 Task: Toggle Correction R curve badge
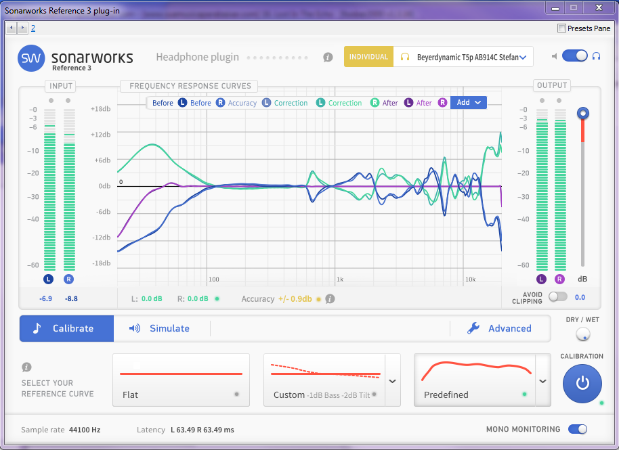(x=375, y=103)
